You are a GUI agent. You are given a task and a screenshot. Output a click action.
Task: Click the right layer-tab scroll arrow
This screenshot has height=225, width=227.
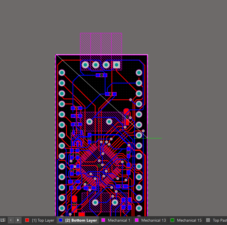point(18,220)
